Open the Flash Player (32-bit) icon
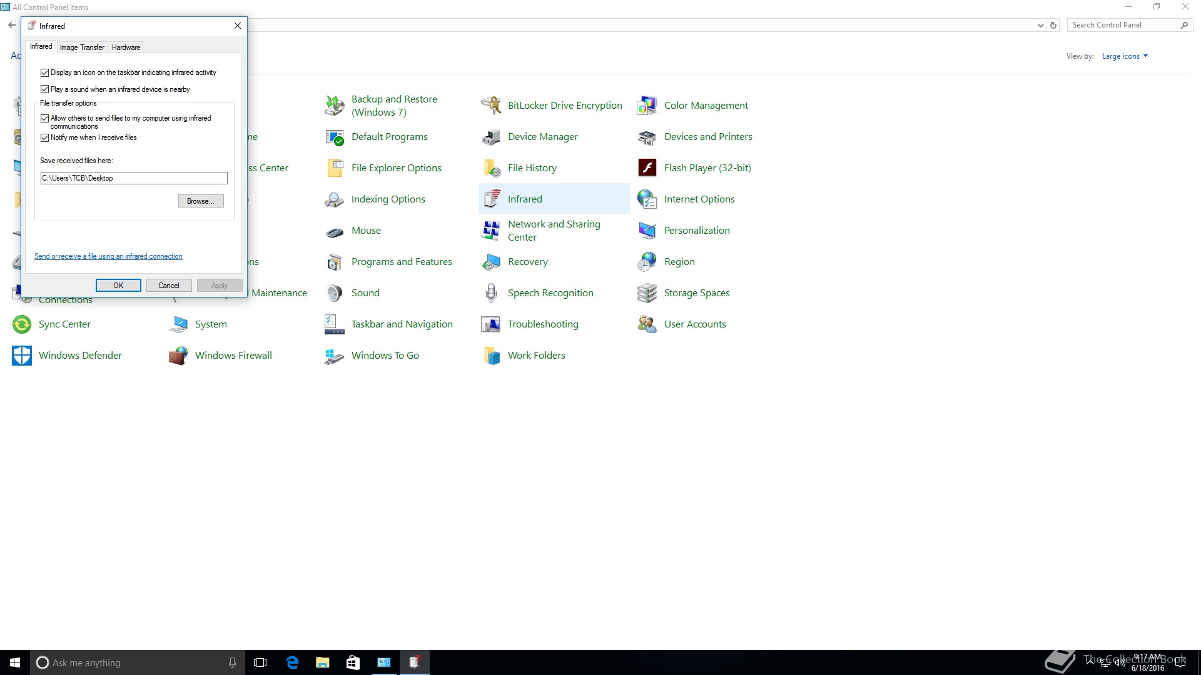Image resolution: width=1201 pixels, height=675 pixels. coord(647,168)
